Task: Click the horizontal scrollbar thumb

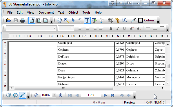Action: (x=63, y=88)
